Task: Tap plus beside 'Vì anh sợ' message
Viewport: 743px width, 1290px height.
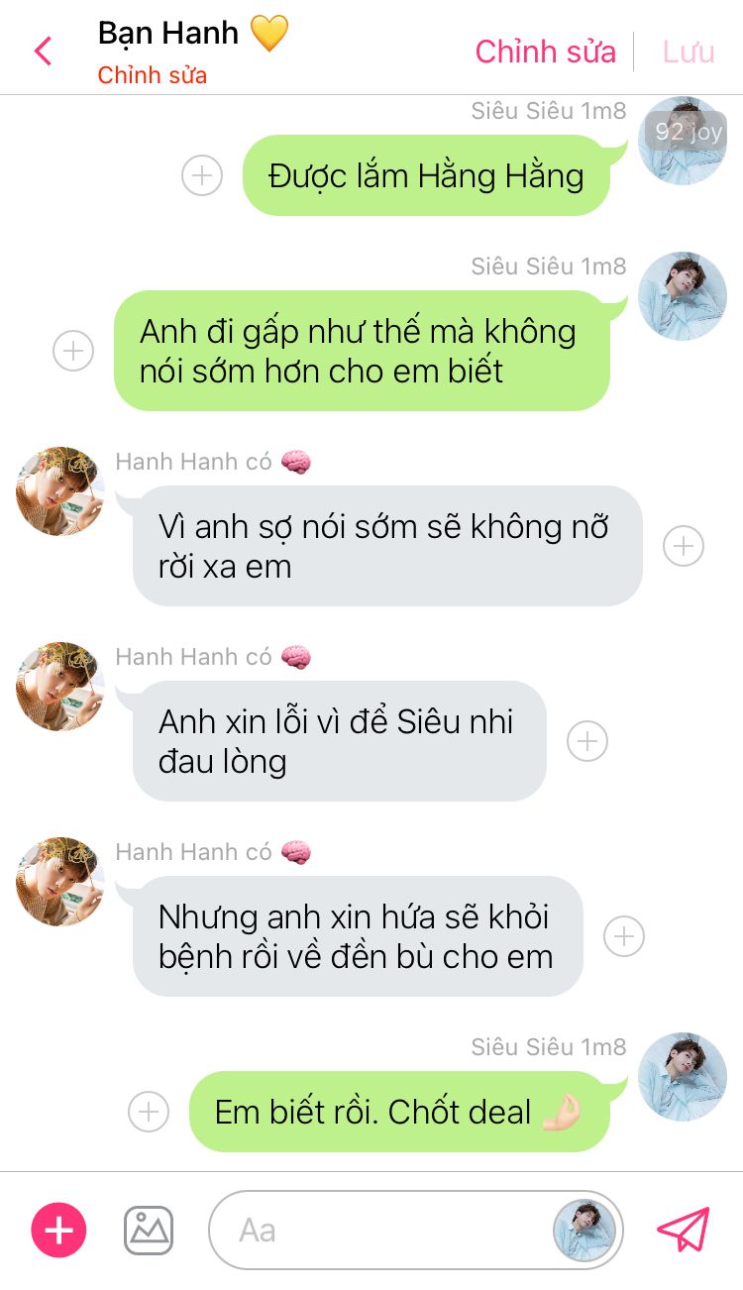Action: tap(684, 546)
